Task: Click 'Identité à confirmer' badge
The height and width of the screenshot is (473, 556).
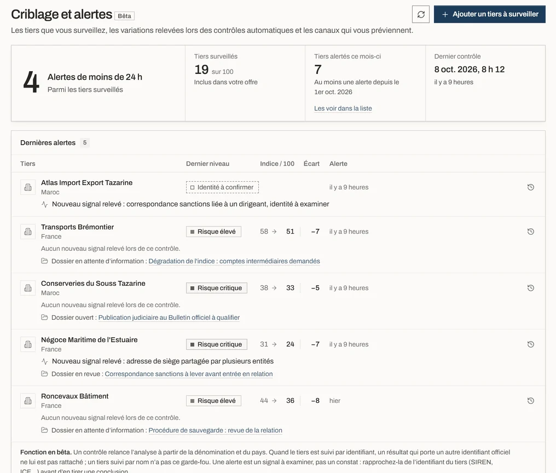Action: pyautogui.click(x=222, y=187)
